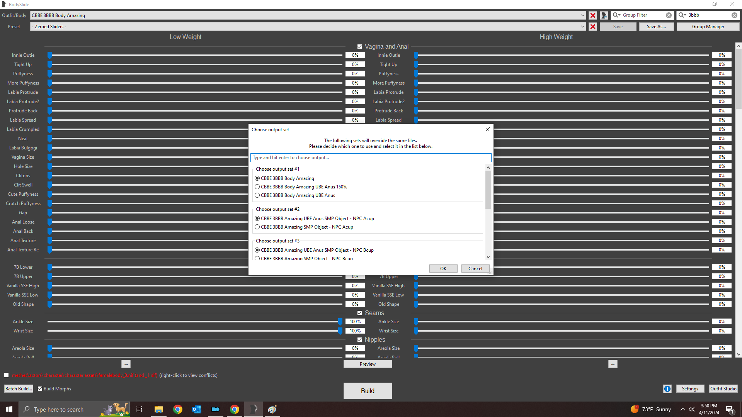Image resolution: width=742 pixels, height=417 pixels.
Task: Select CBBE 3BBB Body Amazing UBE Anus 150%
Action: click(x=301, y=187)
